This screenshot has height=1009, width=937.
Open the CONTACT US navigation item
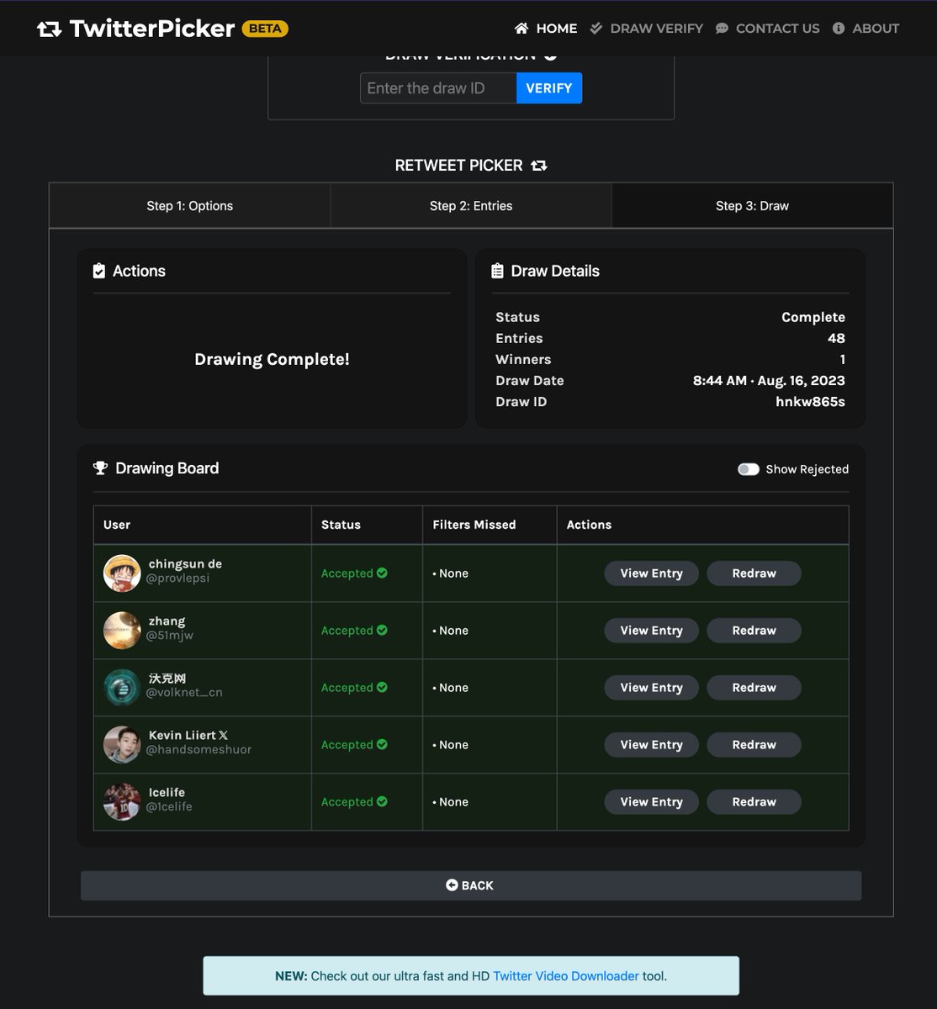(x=767, y=28)
